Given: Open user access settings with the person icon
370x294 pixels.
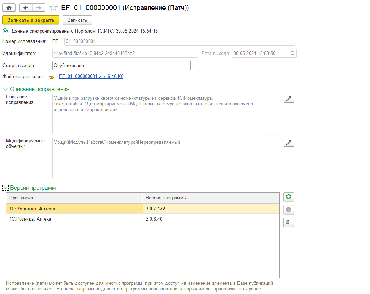Looking at the screenshot, I should click(289, 222).
